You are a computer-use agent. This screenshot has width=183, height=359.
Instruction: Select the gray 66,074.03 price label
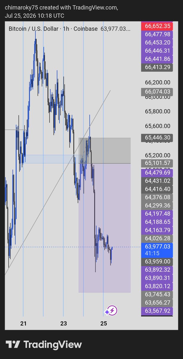click(x=157, y=92)
